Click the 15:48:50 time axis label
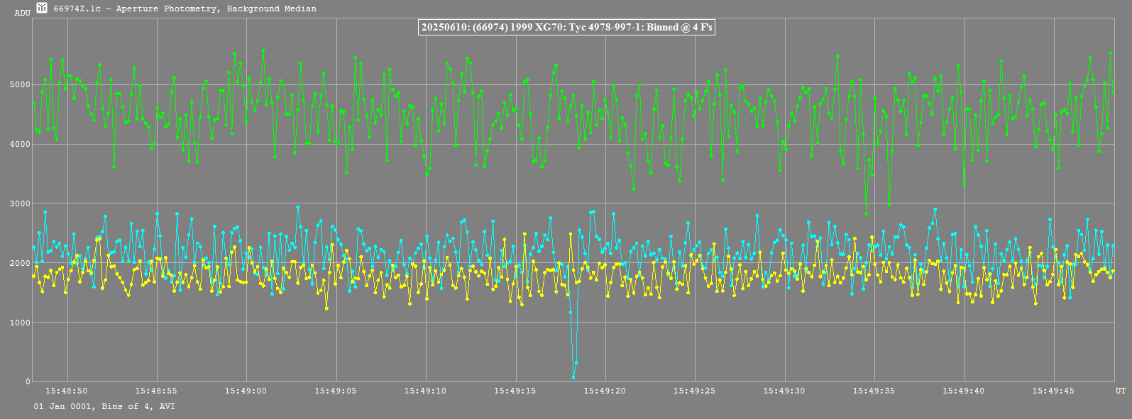This screenshot has height=419, width=1132. pyautogui.click(x=67, y=391)
